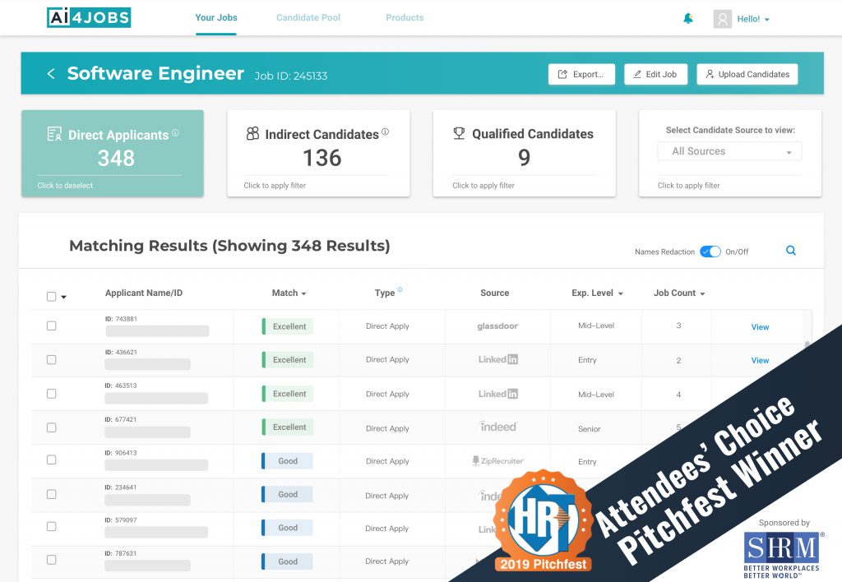Screen dimensions: 842x582
Task: Switch to the Your Jobs tab
Action: coord(216,18)
